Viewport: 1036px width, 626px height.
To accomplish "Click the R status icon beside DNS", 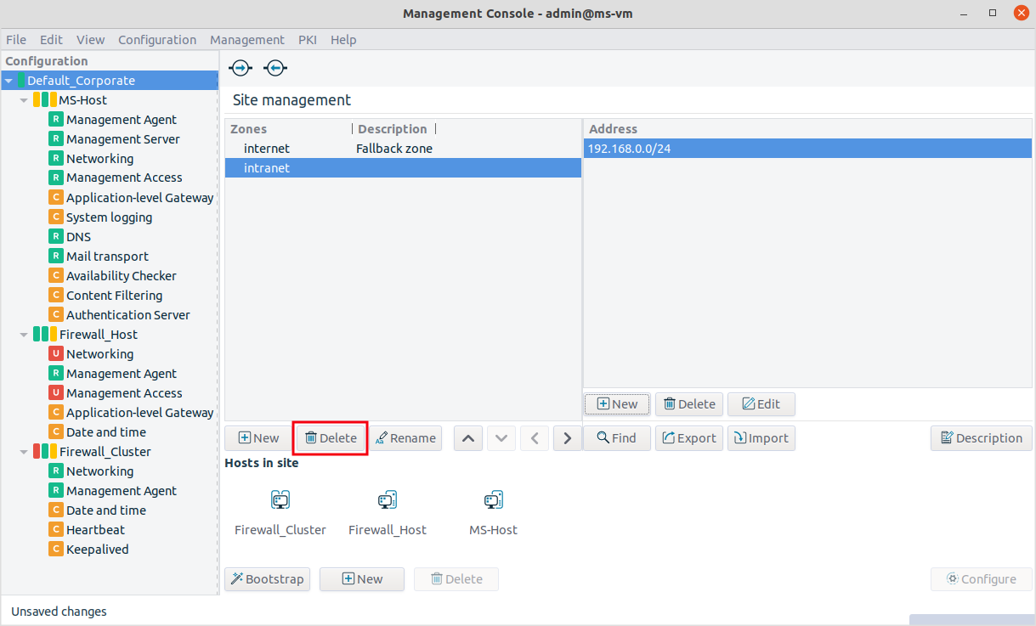I will pos(55,236).
